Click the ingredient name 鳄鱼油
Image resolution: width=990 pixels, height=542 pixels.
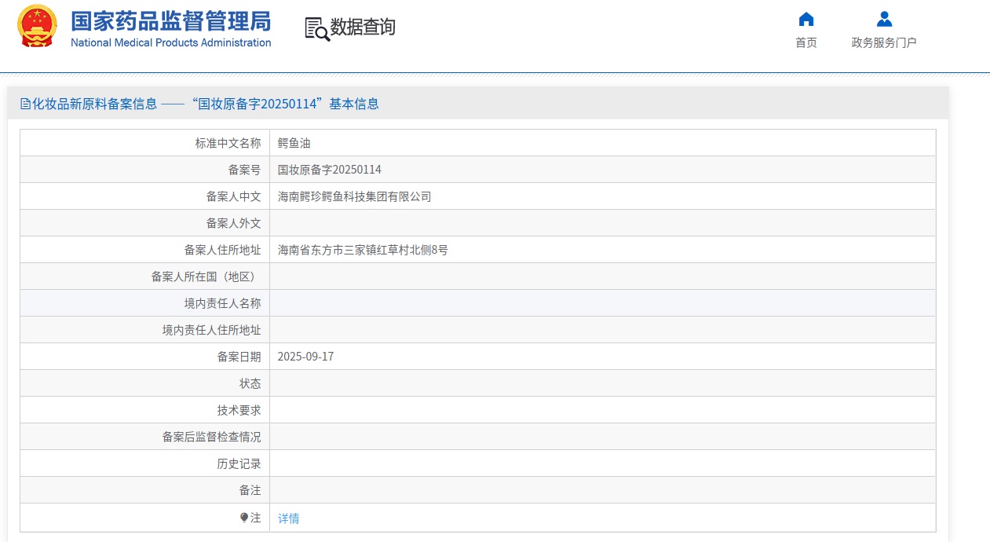pyautogui.click(x=294, y=143)
